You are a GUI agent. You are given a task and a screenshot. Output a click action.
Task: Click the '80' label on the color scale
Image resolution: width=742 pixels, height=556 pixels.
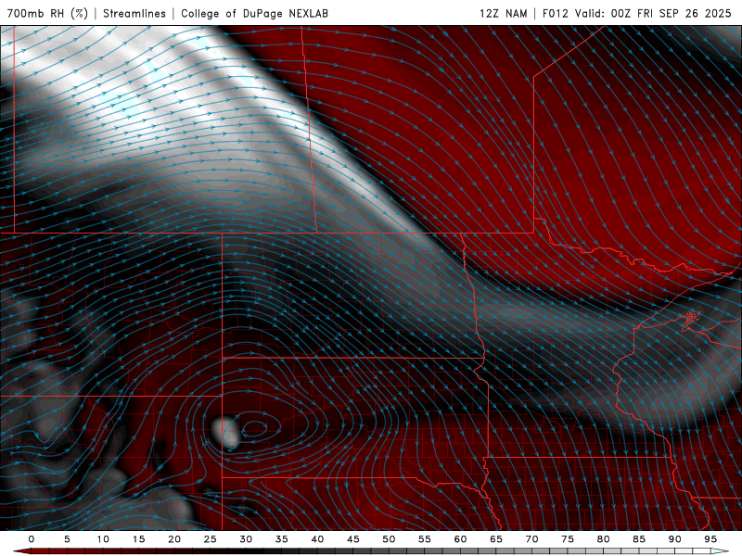[604, 539]
